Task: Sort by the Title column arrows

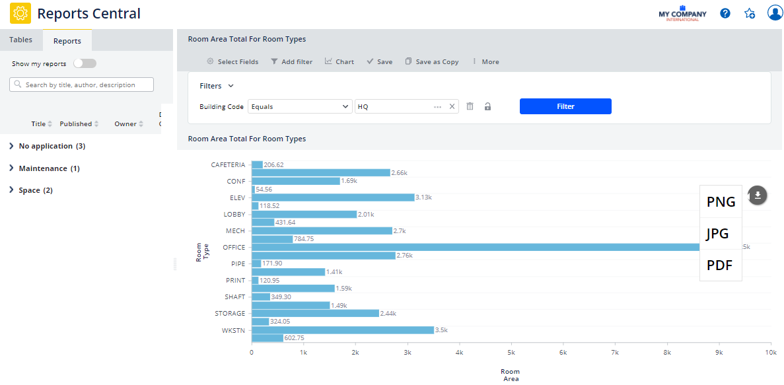Action: pos(50,124)
